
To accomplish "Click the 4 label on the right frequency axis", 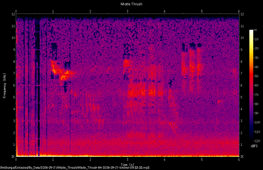I will (242, 109).
